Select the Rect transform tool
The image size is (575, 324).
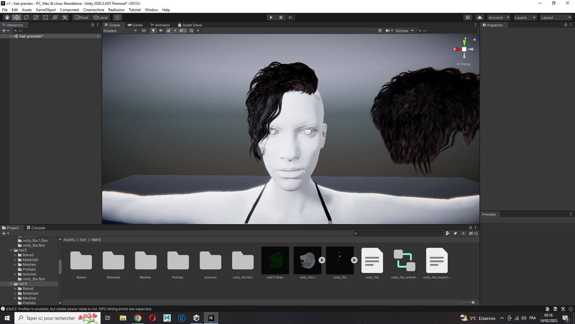[x=45, y=18]
